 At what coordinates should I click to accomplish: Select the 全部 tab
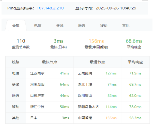click(x=16, y=26)
